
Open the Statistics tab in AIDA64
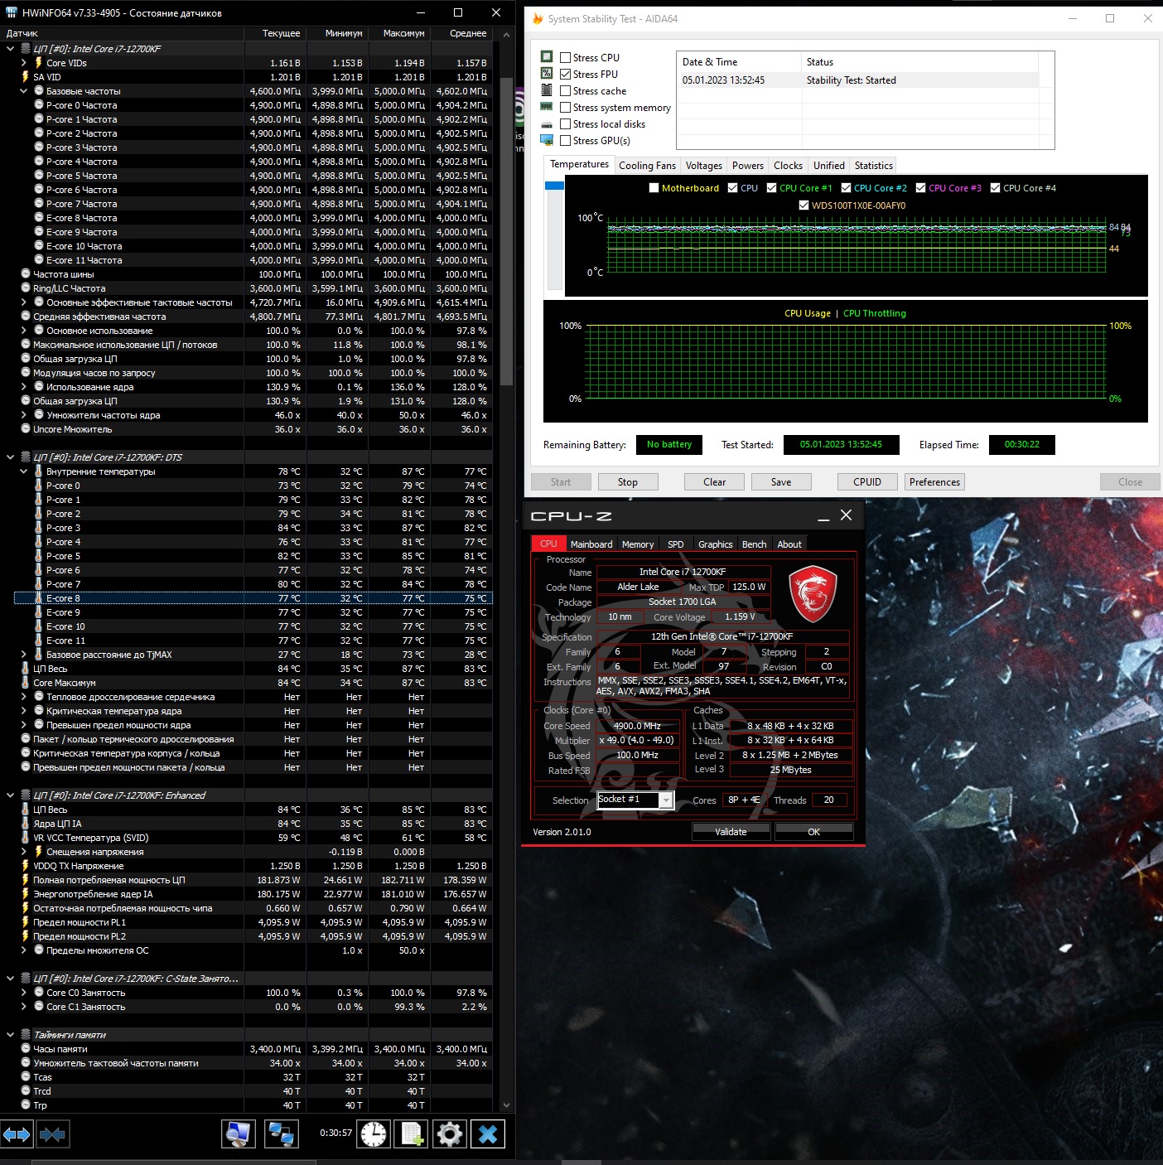[x=873, y=166]
